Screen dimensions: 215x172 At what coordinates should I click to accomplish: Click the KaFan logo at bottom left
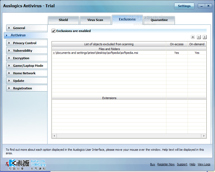26,165
